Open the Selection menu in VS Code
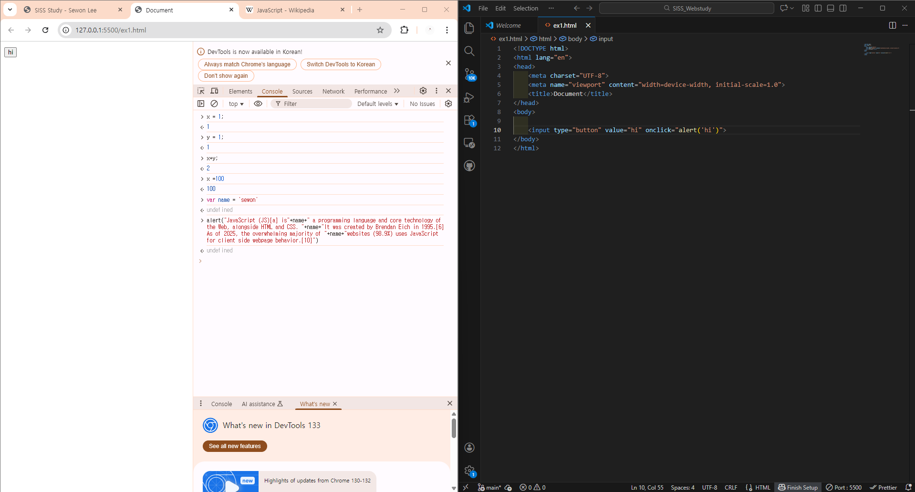915x492 pixels. pos(525,9)
